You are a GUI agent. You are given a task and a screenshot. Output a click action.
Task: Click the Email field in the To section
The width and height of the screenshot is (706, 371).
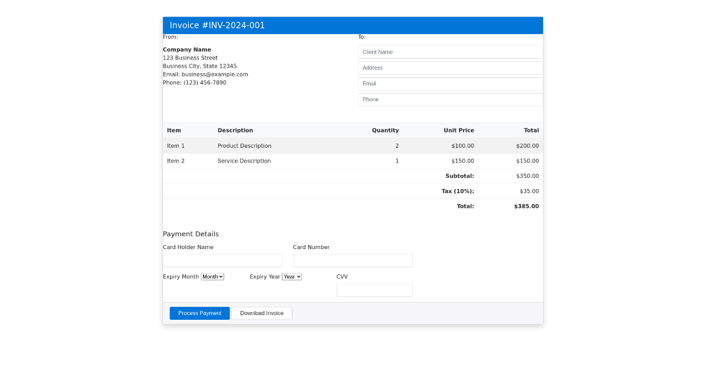pos(450,84)
